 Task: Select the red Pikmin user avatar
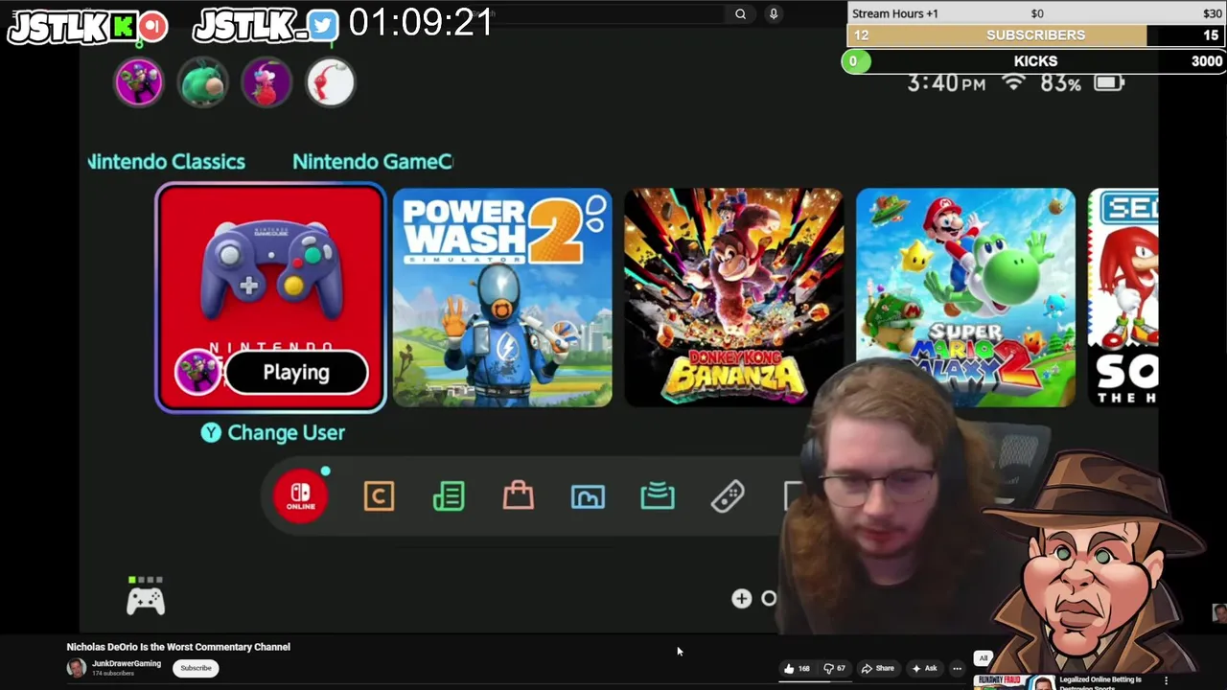click(330, 81)
